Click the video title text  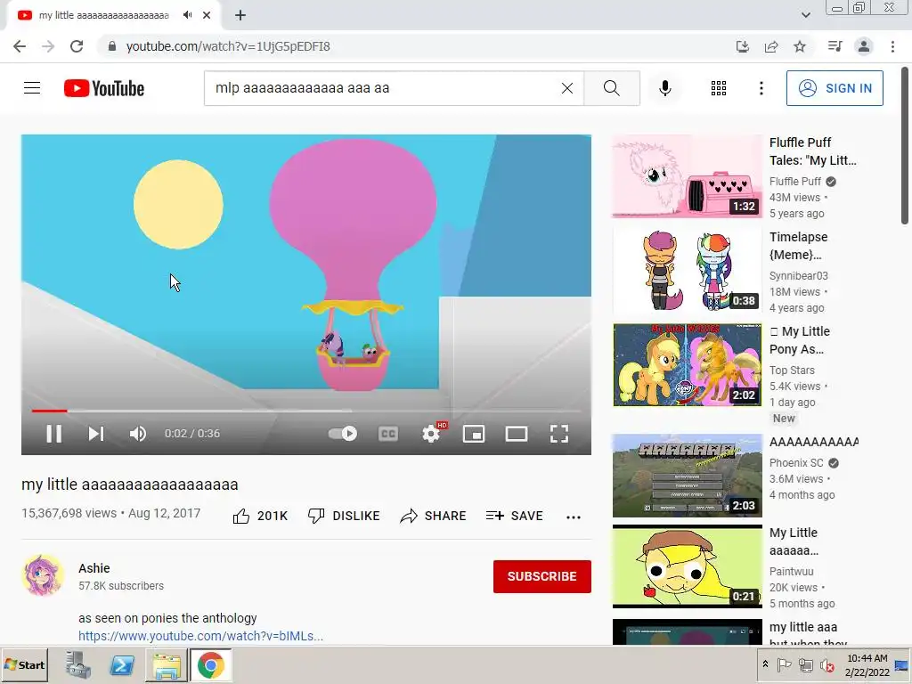(130, 484)
